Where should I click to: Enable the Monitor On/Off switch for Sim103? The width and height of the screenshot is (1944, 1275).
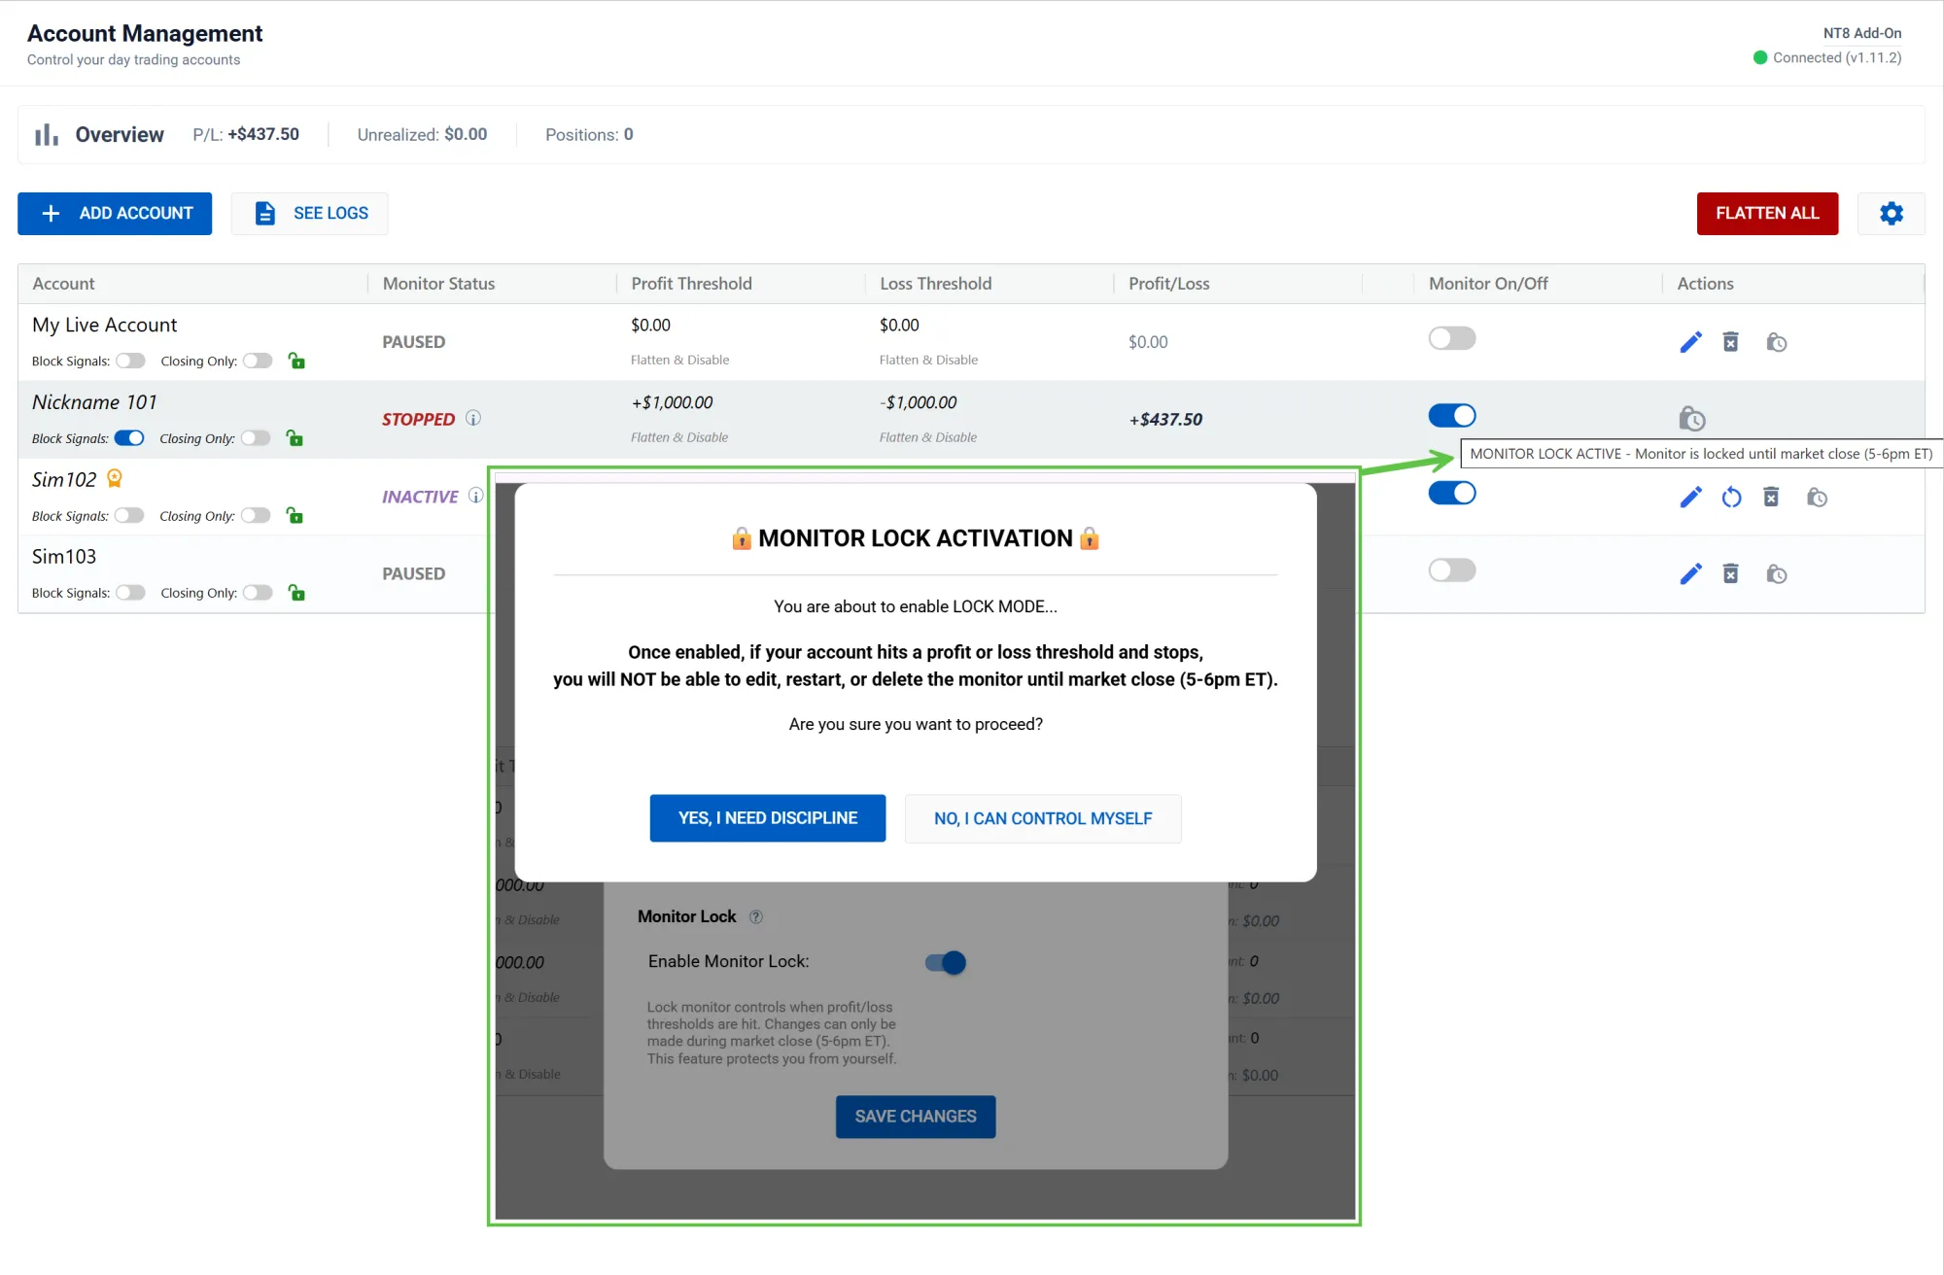click(x=1451, y=570)
